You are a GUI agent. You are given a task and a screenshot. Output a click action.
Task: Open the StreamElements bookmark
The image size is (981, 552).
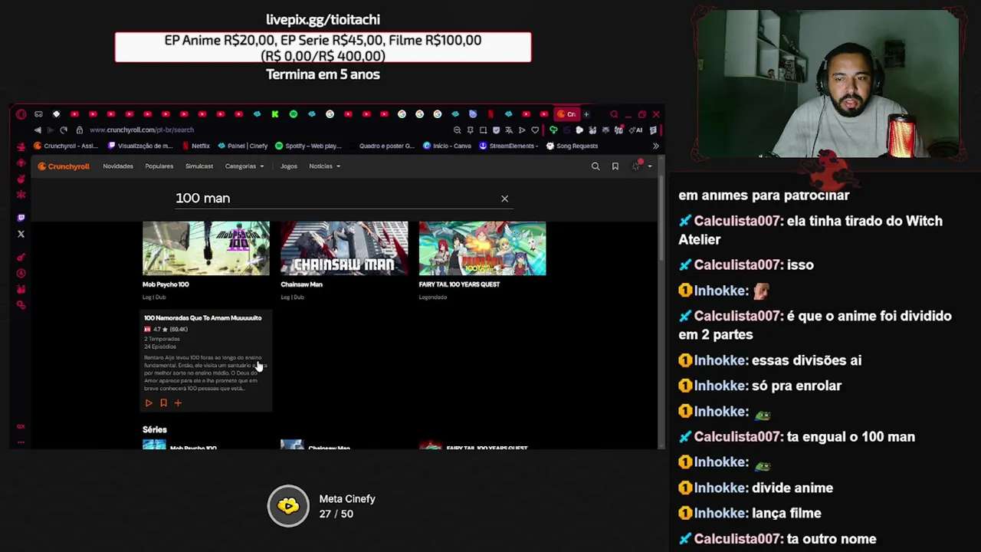(508, 146)
